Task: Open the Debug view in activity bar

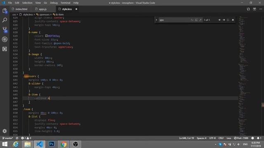Action: (x=5, y=39)
